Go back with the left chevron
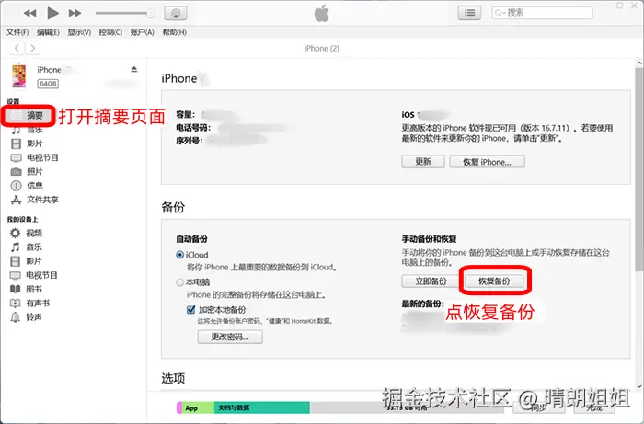 tap(17, 48)
